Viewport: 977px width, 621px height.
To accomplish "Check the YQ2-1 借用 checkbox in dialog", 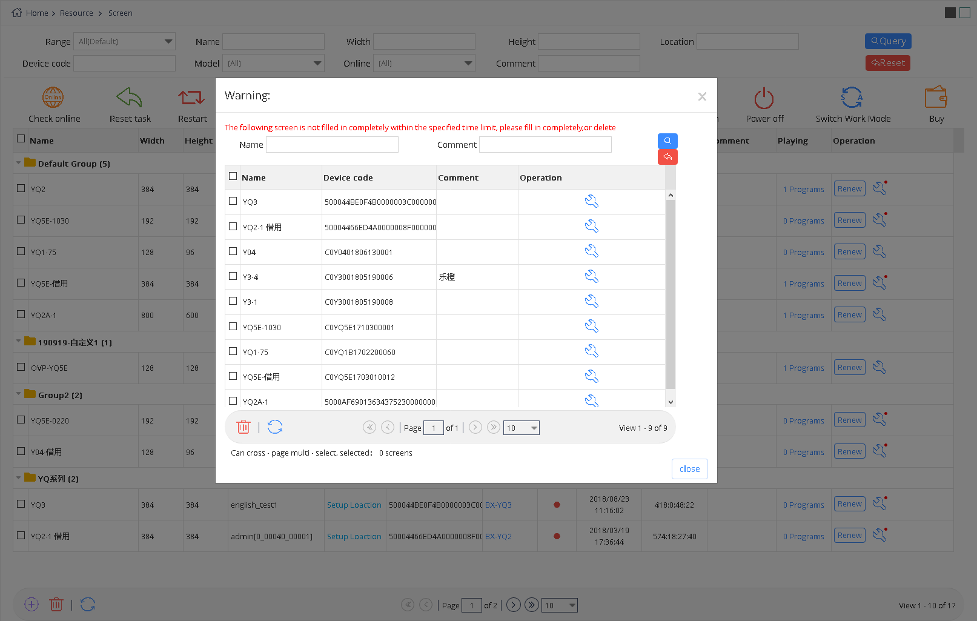I will pos(233,226).
